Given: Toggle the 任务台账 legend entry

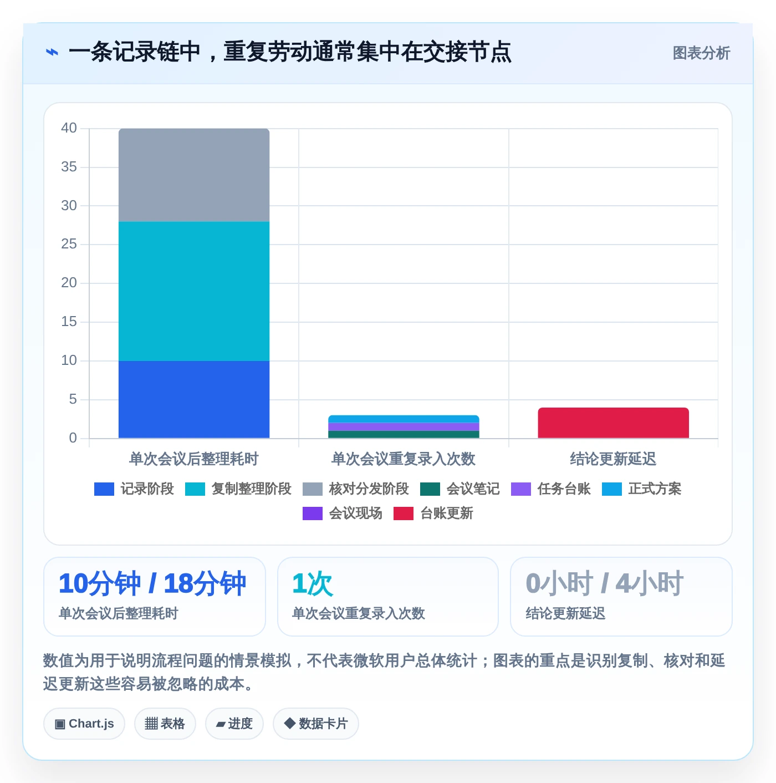Looking at the screenshot, I should point(551,489).
